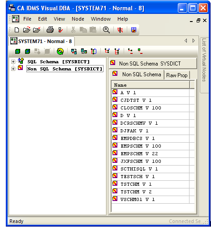The height and width of the screenshot is (227, 211).
Task: Click the expand branch icon with blue plus
Action: (107, 51)
